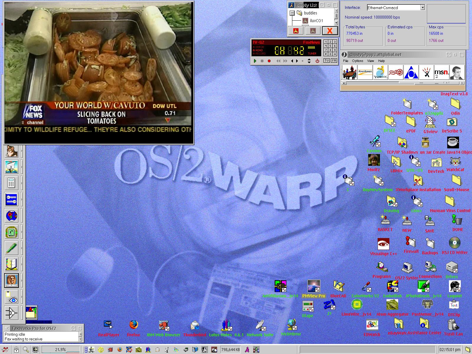
Task: Open the Network Suite icon
Action: point(260,325)
